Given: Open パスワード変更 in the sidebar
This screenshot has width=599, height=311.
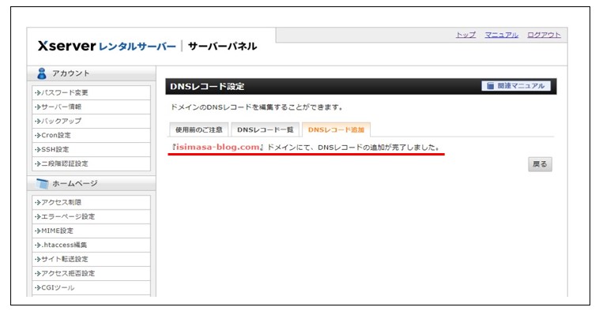Looking at the screenshot, I should (x=92, y=92).
